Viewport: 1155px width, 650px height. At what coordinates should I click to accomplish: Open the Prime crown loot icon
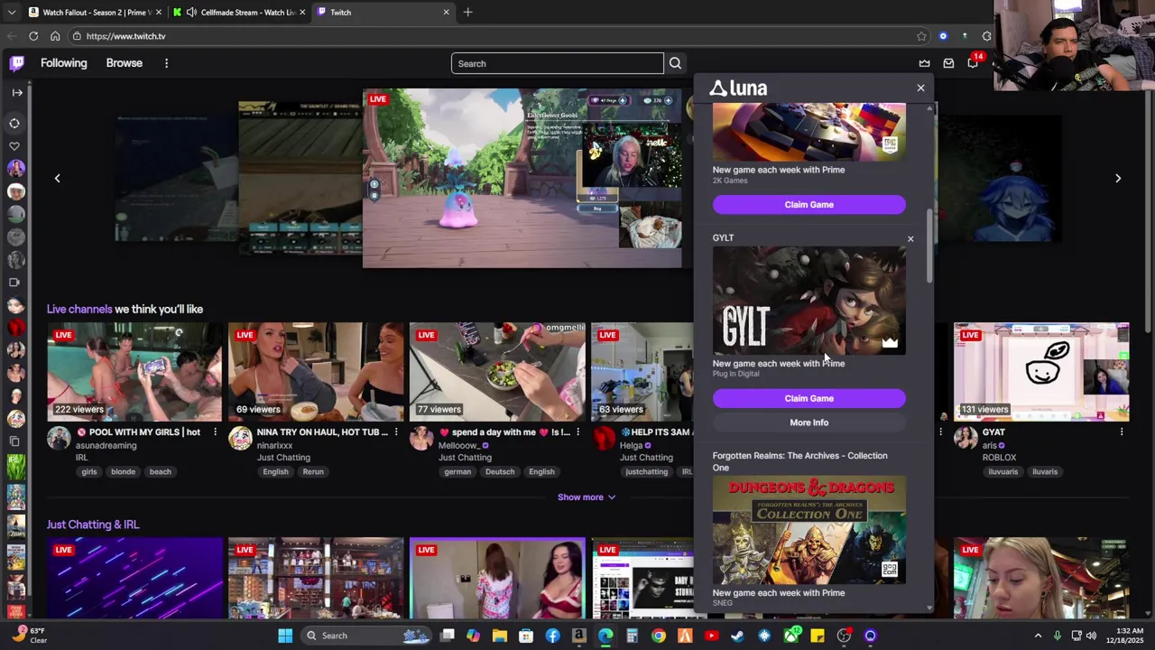pos(924,63)
